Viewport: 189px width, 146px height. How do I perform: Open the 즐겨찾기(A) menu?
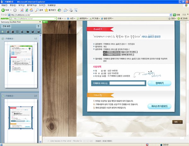pos(32,5)
